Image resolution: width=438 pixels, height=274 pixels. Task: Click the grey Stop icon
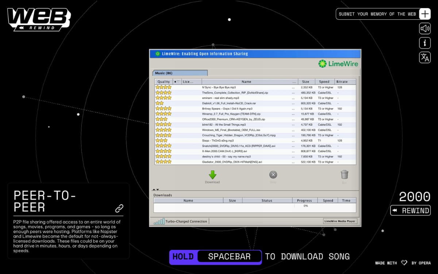tap(273, 175)
